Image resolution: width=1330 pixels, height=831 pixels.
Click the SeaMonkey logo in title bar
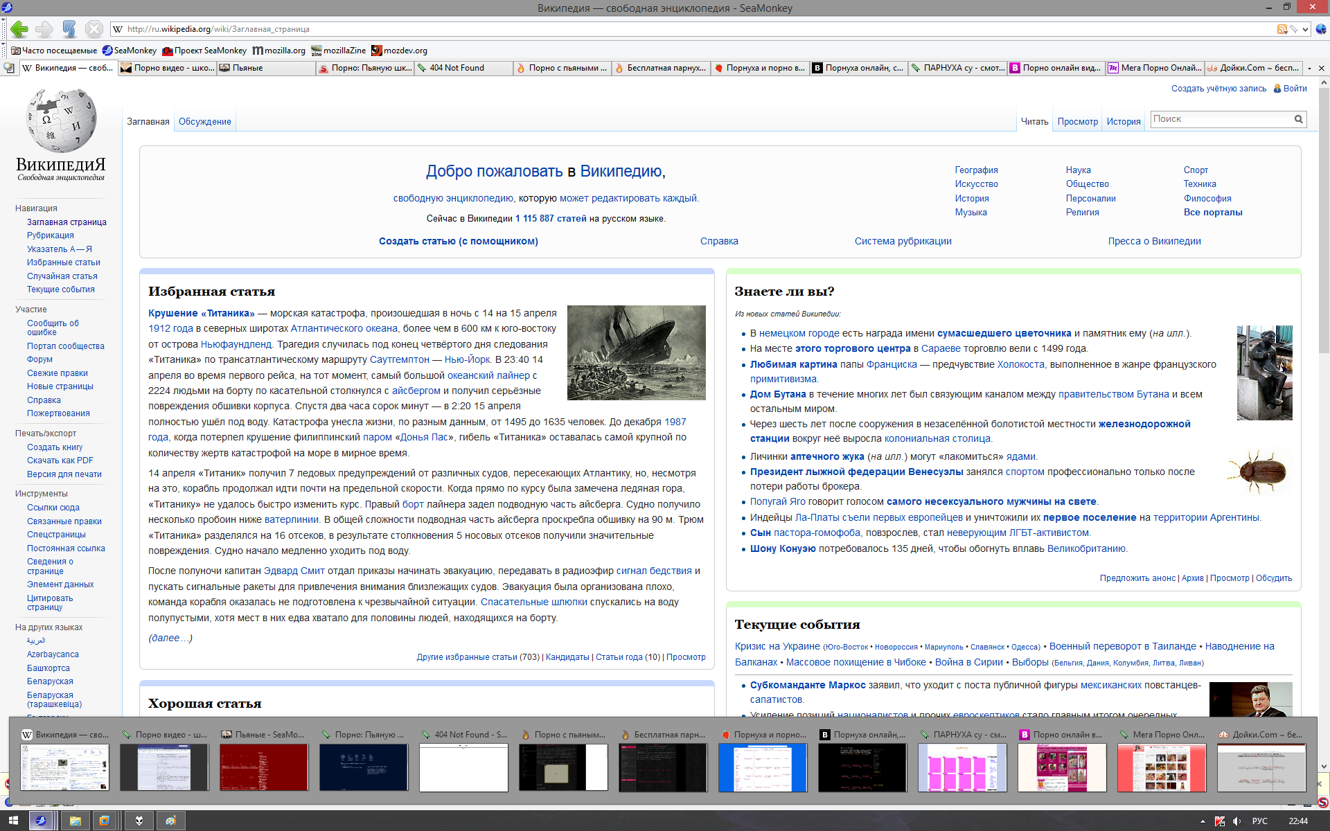tap(7, 8)
